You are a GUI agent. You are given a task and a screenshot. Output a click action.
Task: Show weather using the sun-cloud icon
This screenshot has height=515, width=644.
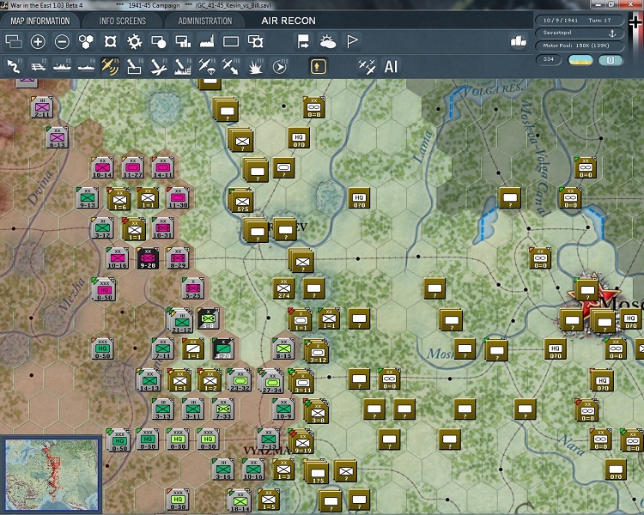pyautogui.click(x=328, y=41)
